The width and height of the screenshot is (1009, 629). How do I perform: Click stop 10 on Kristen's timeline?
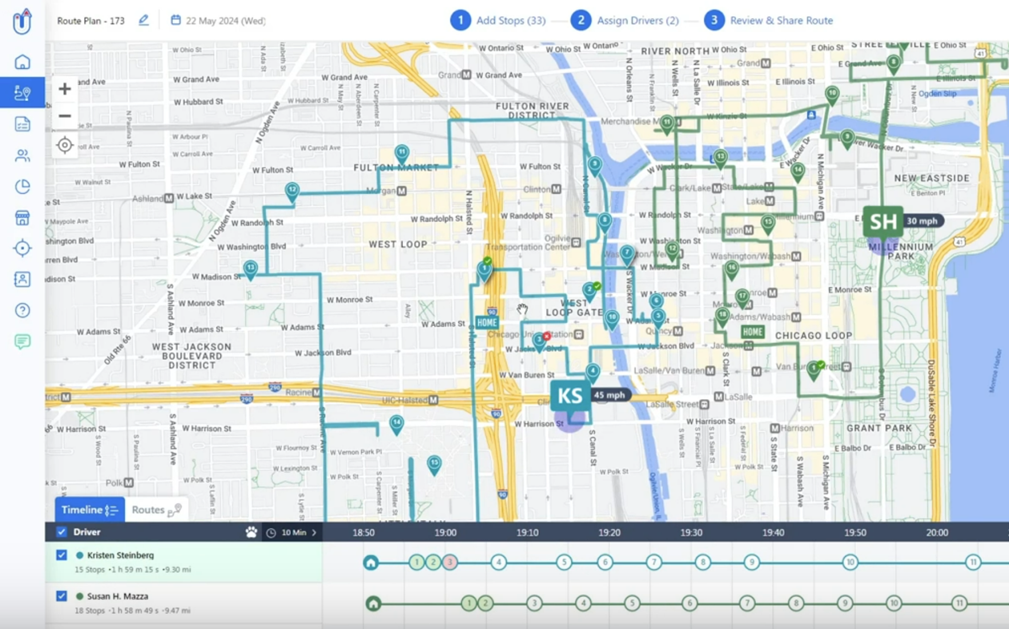pyautogui.click(x=851, y=563)
